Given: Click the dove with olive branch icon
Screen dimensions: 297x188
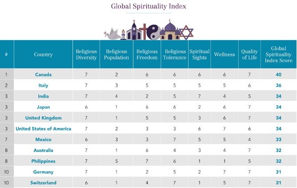Looking at the screenshot, I should tap(112, 33).
